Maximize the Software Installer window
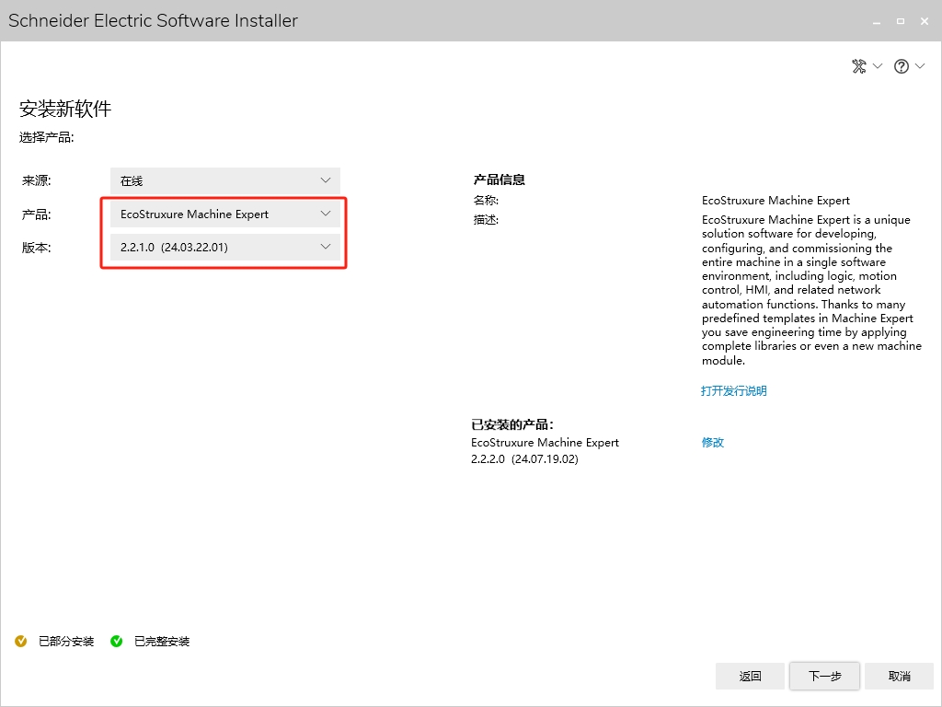 tap(900, 20)
